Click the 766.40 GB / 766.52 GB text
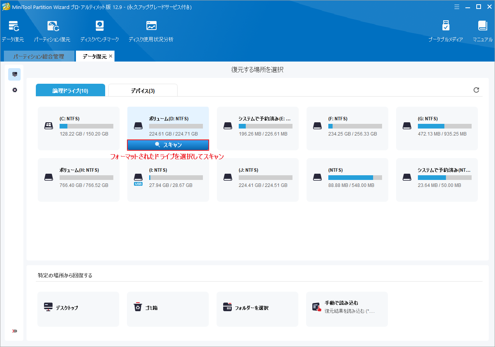The width and height of the screenshot is (495, 347). [84, 185]
